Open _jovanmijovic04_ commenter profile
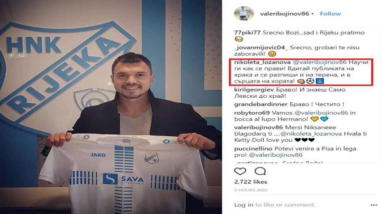 pyautogui.click(x=261, y=47)
